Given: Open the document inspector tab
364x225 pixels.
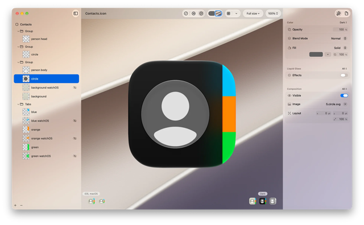Looking at the screenshot, I should click(x=346, y=14).
